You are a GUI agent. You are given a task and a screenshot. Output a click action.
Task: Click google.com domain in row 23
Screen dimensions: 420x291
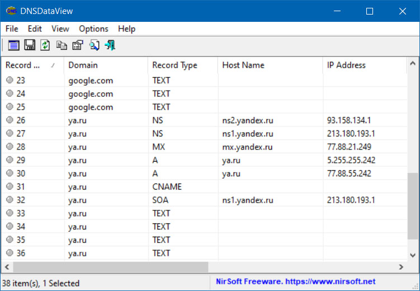pos(91,81)
